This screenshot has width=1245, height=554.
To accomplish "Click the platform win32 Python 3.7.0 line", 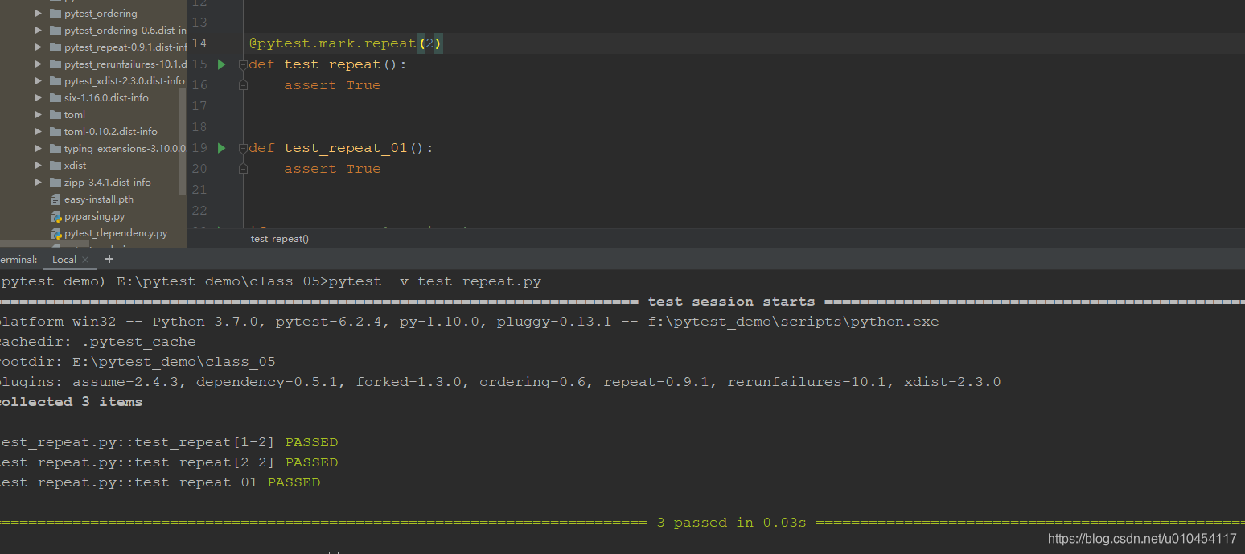I will [468, 322].
